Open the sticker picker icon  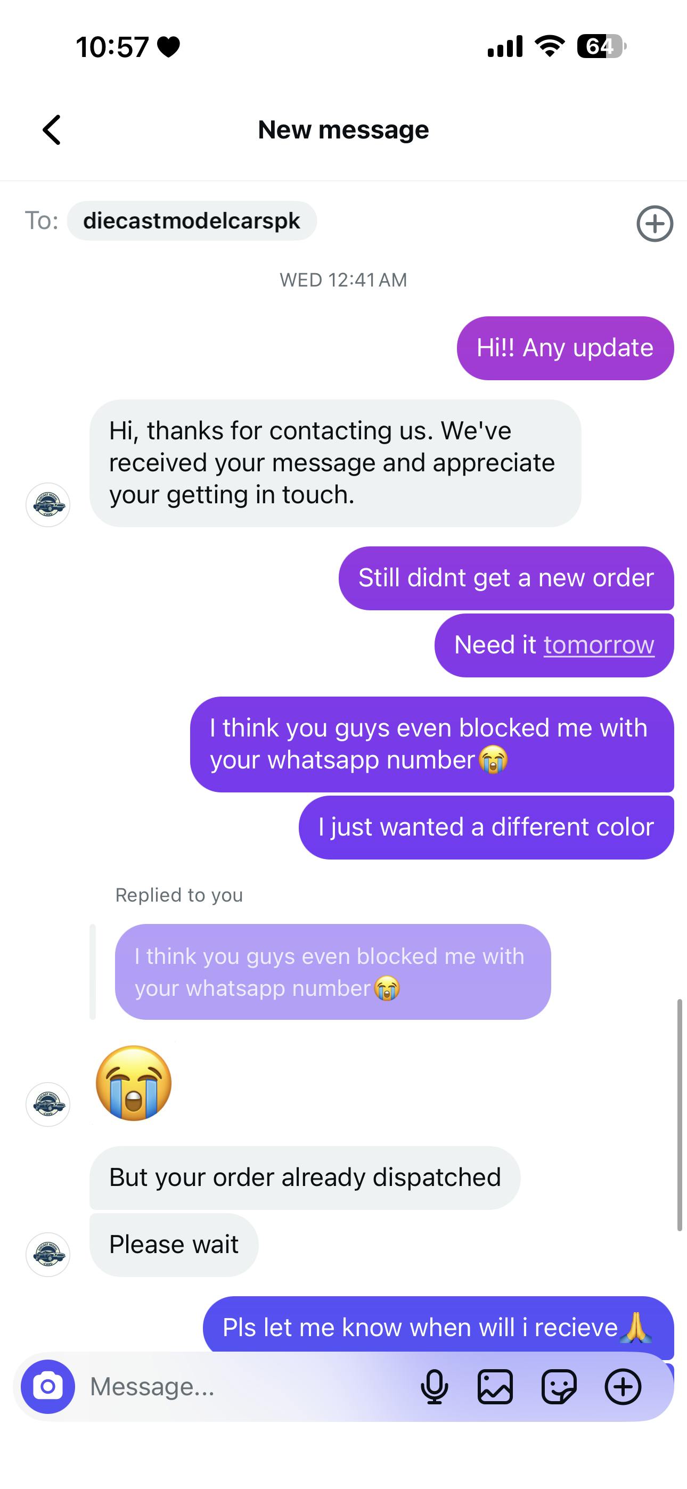pos(559,1386)
